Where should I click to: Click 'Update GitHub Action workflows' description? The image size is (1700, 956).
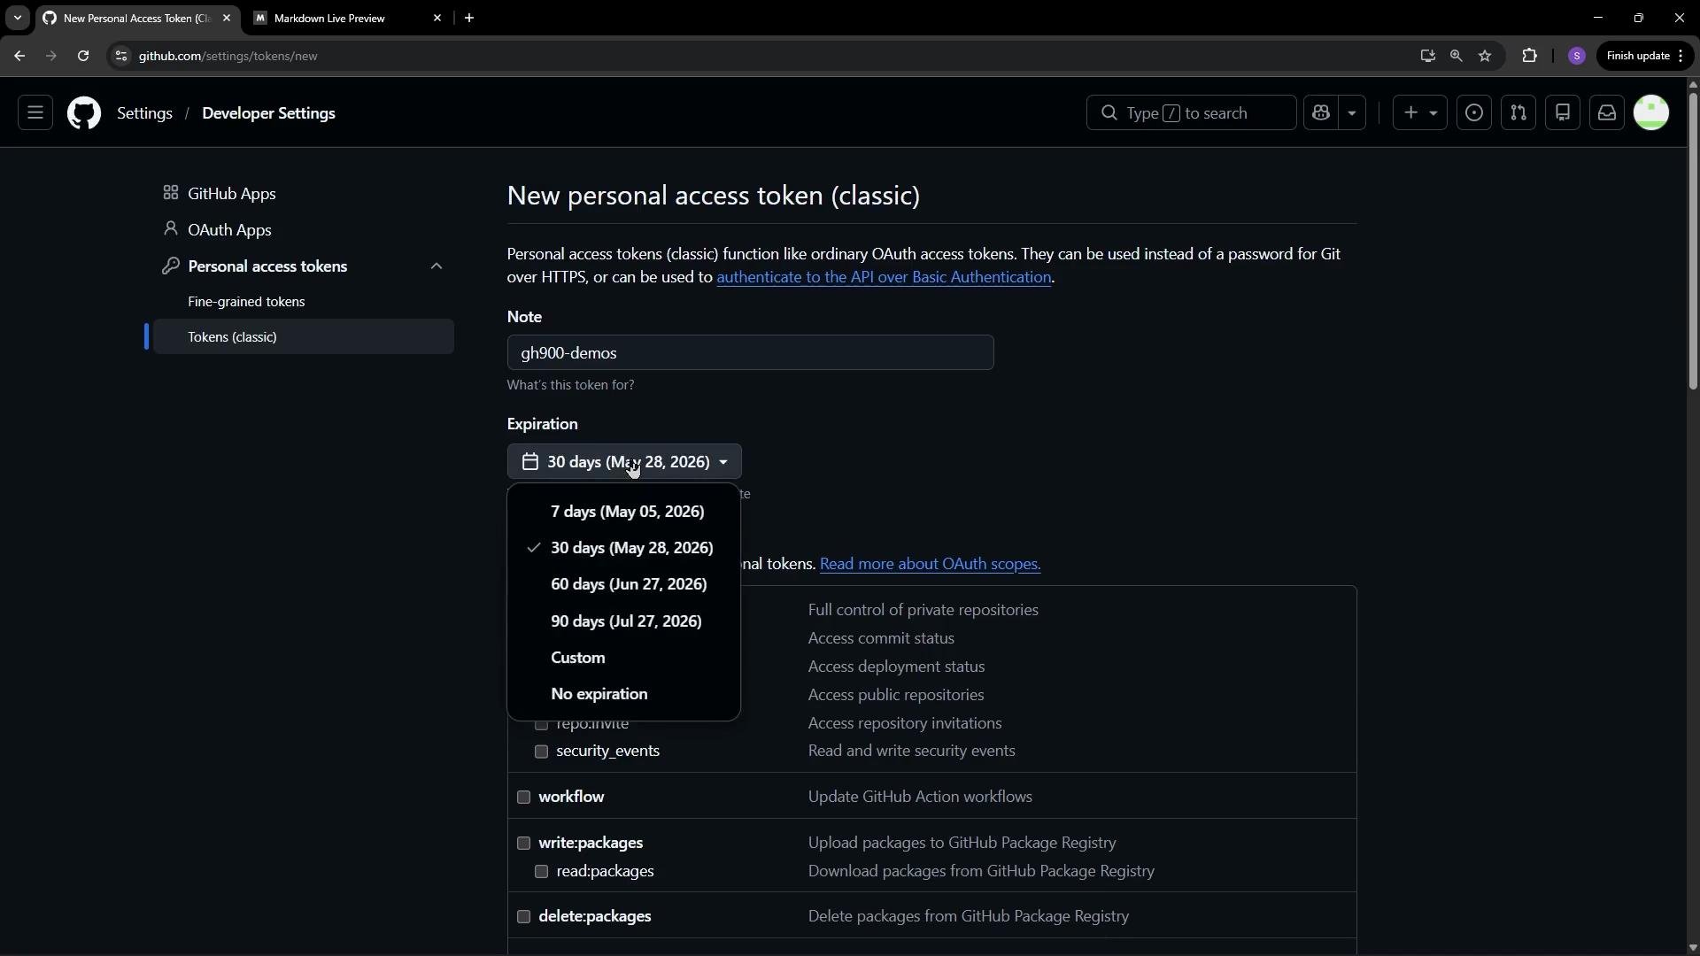coord(920,797)
